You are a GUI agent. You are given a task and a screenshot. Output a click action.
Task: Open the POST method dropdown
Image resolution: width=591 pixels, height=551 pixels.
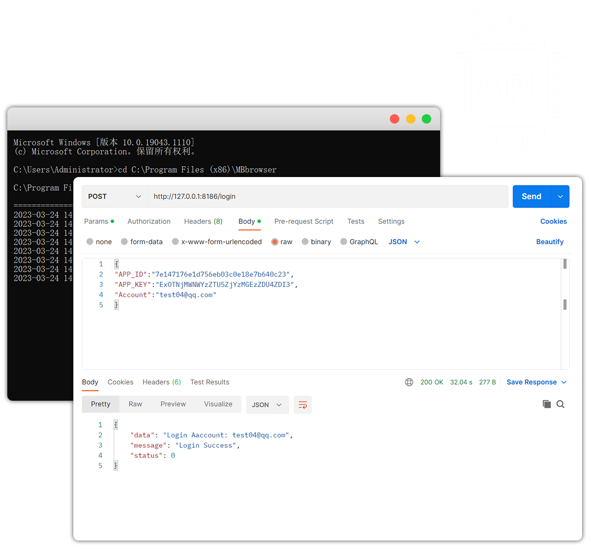click(115, 196)
